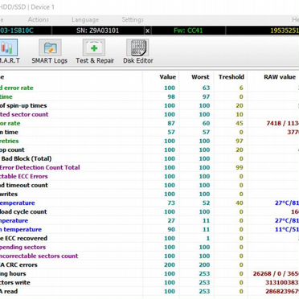Select serial number SN: Z9A03101
Viewport: 299px width, 299px height.
pyautogui.click(x=97, y=31)
